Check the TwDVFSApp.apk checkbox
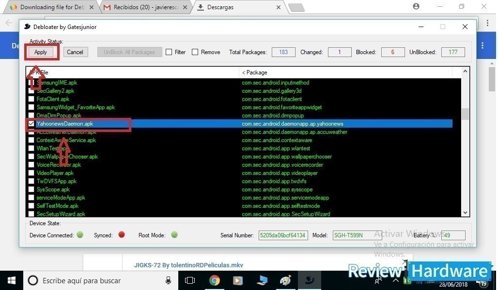Image resolution: width=498 pixels, height=290 pixels. [x=31, y=181]
